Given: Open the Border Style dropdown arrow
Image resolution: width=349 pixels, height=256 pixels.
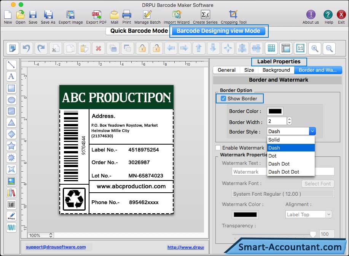Looking at the screenshot, I should click(x=312, y=131).
